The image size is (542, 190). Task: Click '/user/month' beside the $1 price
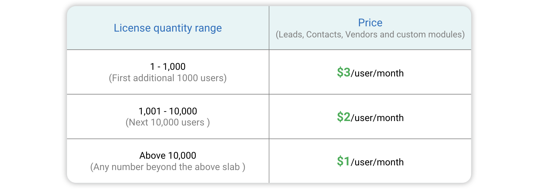[x=377, y=162]
